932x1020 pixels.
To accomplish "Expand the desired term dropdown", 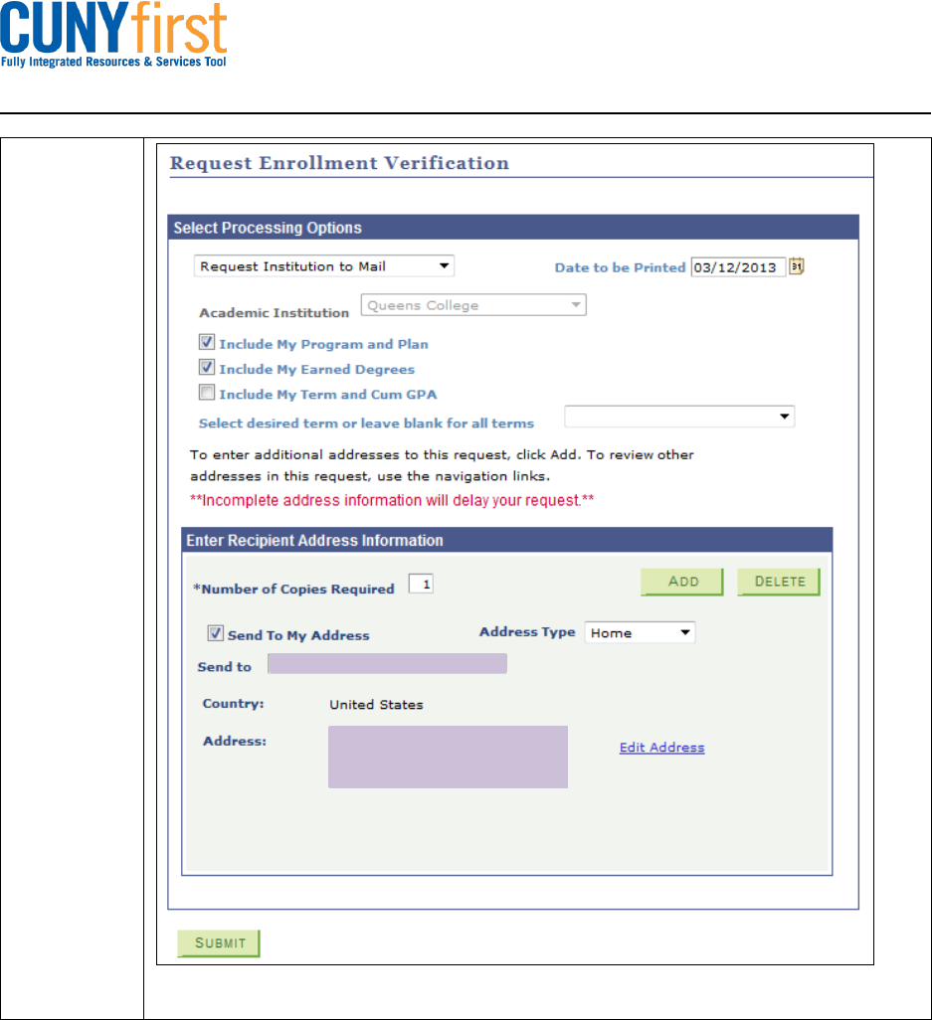I will tap(679, 417).
